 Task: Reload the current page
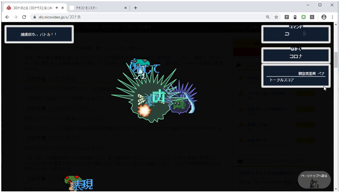24,17
